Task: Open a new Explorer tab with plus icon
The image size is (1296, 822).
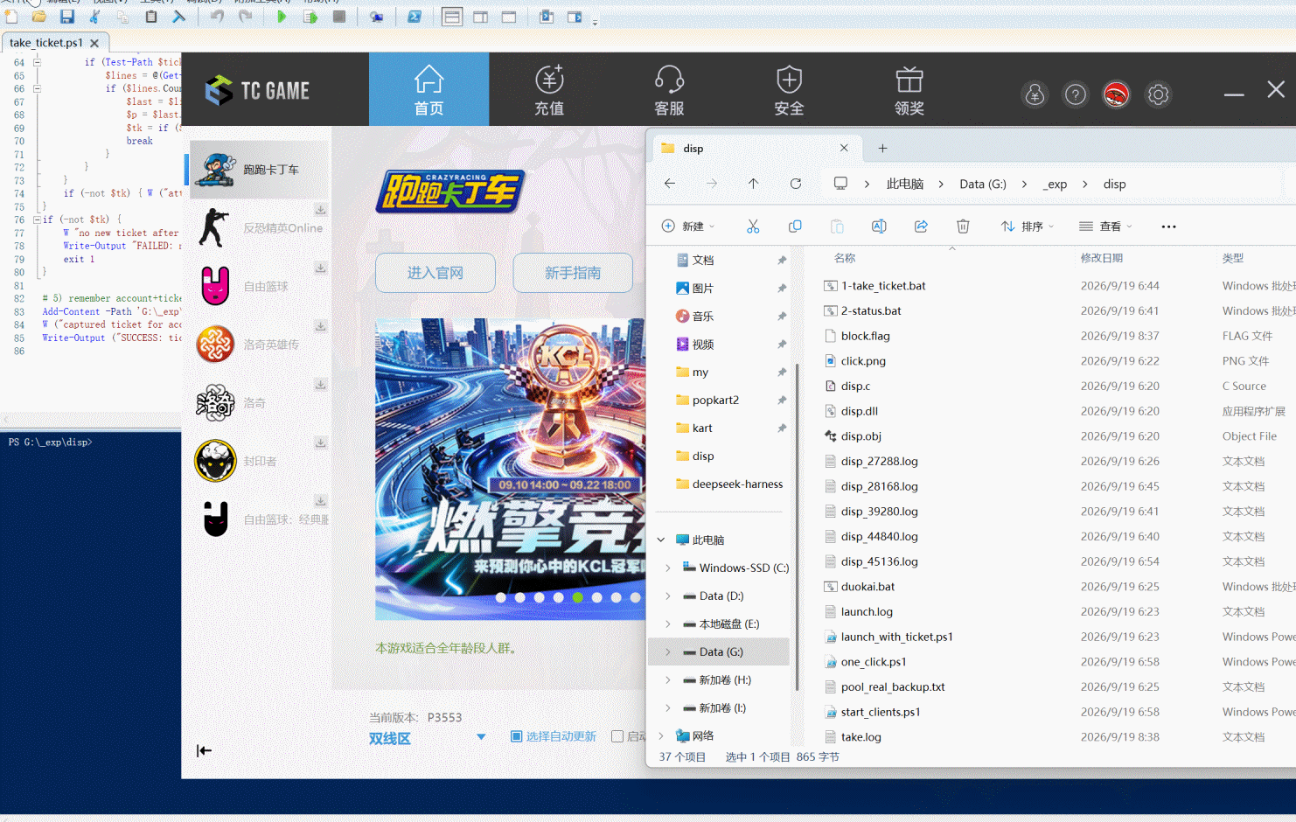Action: coord(882,149)
